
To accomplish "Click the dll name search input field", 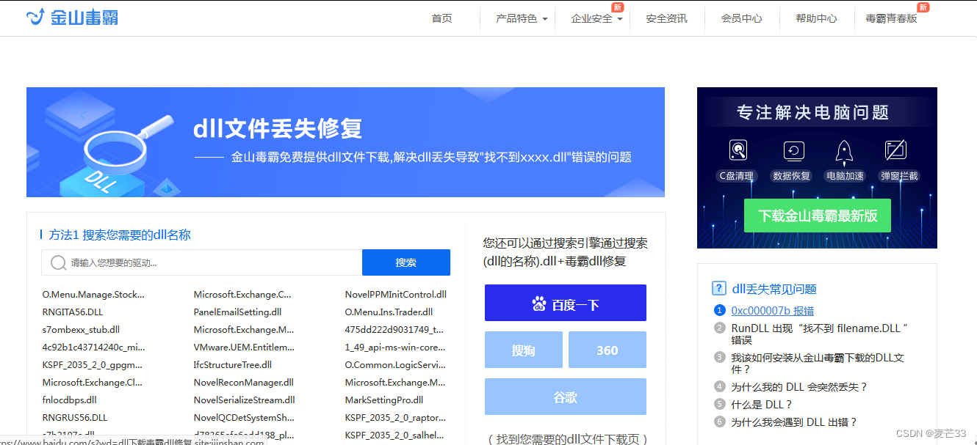I will (x=202, y=262).
